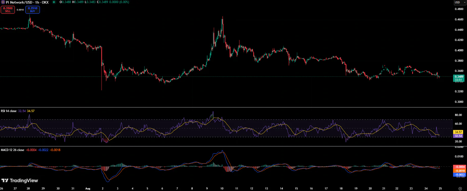Click the Pi Network/USD · 1h · OKX title
This screenshot has height=191, width=467.
(x=27, y=2)
